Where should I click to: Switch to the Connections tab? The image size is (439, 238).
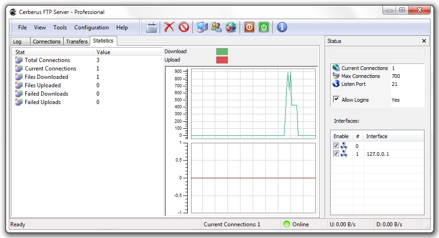(x=47, y=42)
